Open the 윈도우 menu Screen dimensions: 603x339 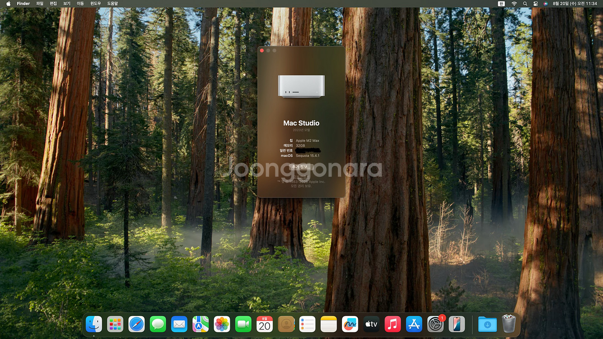pyautogui.click(x=95, y=3)
